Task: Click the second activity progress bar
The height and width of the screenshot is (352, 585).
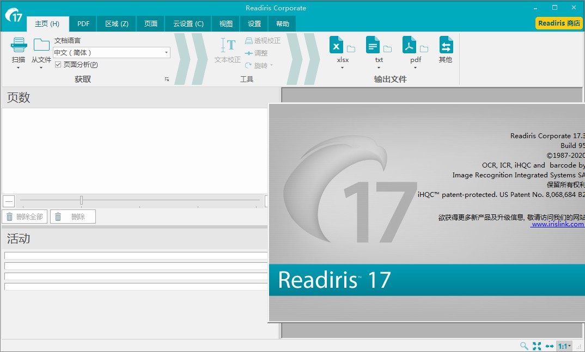Action: click(136, 266)
